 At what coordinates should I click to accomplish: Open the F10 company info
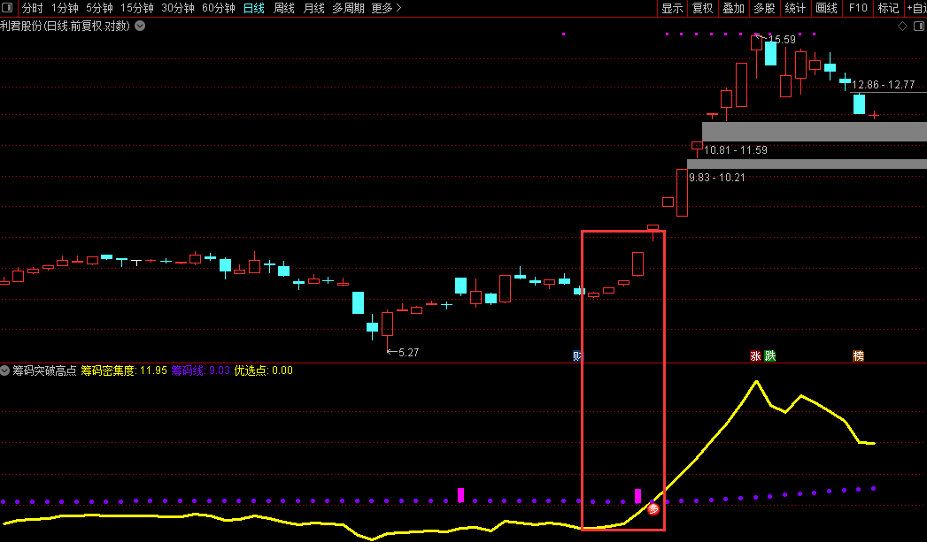(x=858, y=8)
